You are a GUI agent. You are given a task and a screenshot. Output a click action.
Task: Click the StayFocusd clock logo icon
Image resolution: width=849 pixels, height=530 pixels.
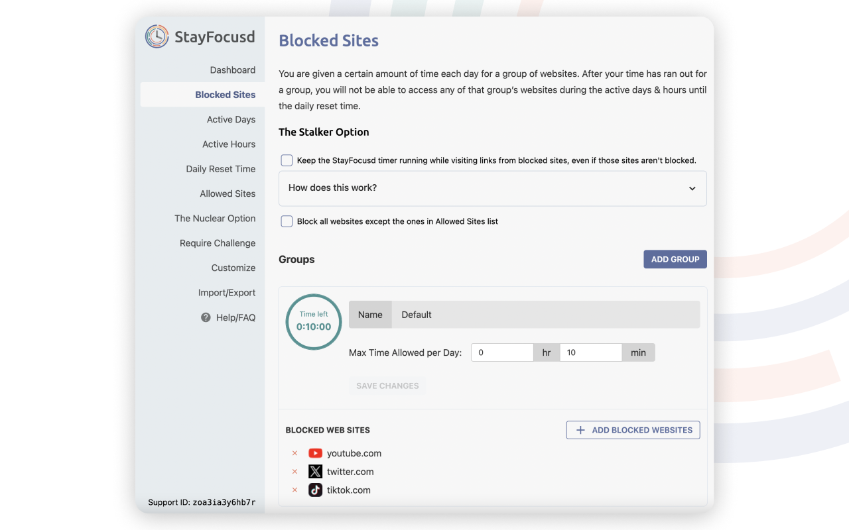click(157, 37)
